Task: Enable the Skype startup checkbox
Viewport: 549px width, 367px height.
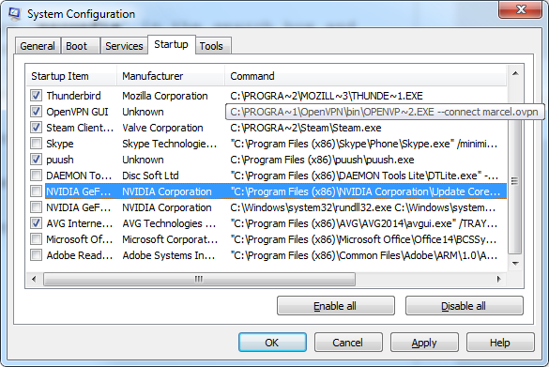Action: point(36,144)
